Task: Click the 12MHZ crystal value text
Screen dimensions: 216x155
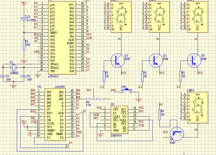Action: (14, 73)
